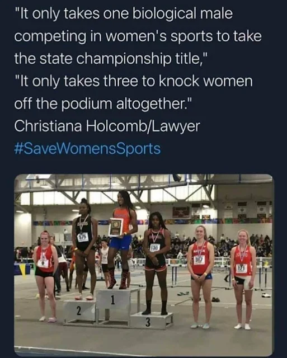Image resolution: width=287 pixels, height=358 pixels.
Task: Click the #SaveWomensSports hashtag
Action: tap(87, 149)
